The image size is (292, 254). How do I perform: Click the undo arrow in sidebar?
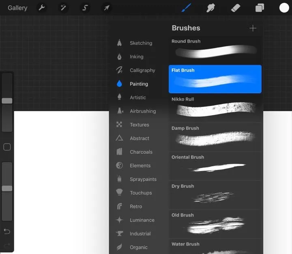coord(7,231)
